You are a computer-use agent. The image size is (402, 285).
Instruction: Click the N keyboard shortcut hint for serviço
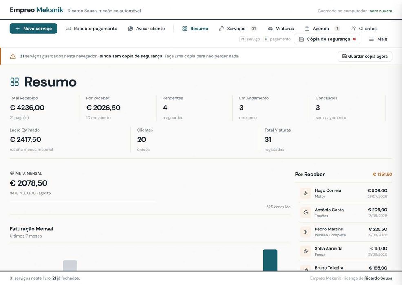point(242,39)
